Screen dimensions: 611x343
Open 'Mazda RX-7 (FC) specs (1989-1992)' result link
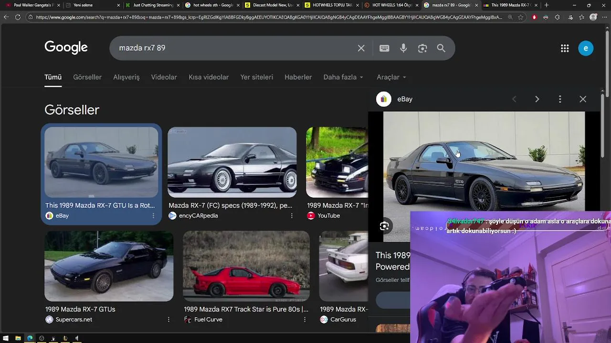pos(231,205)
